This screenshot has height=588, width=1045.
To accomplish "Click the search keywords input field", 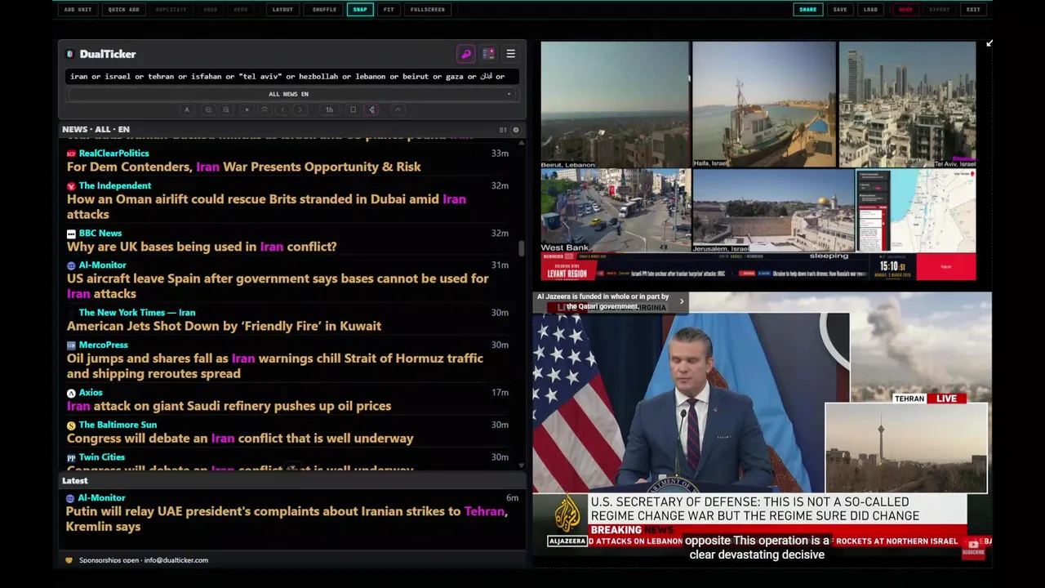I will 291,77.
